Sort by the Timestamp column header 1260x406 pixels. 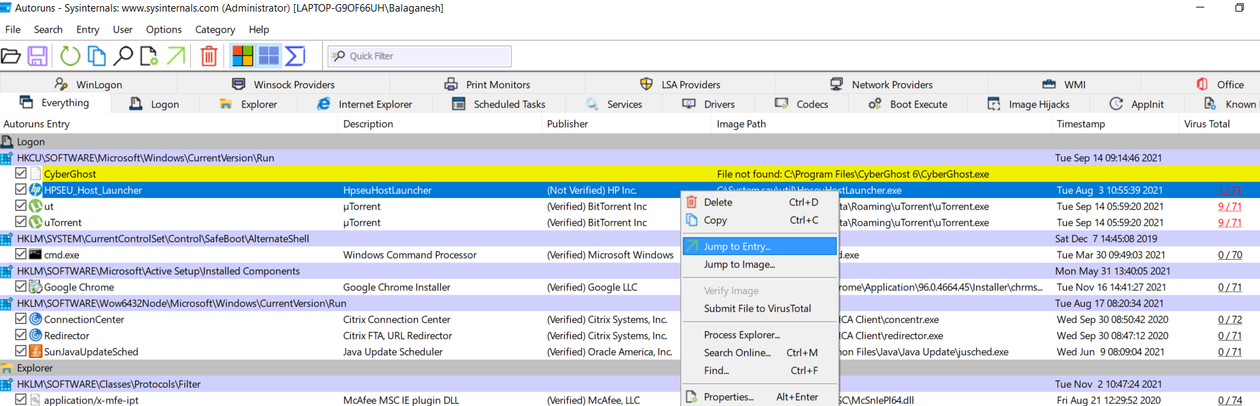[1115, 124]
